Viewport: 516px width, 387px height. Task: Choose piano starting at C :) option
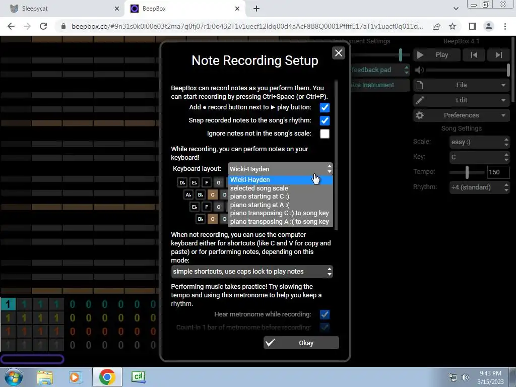pos(280,197)
